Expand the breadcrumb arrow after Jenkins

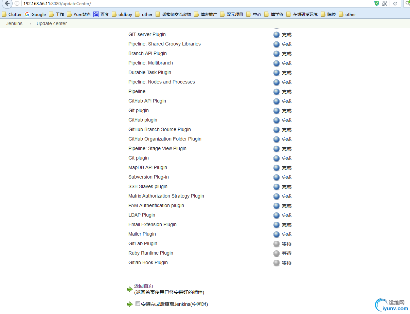(x=30, y=23)
